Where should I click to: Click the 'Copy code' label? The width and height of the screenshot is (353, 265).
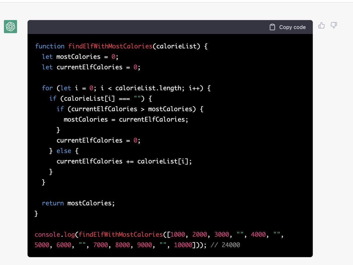[292, 27]
